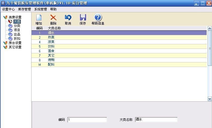Click the application icon in title bar
Viewport: 212px width, 128px height.
[3, 3]
